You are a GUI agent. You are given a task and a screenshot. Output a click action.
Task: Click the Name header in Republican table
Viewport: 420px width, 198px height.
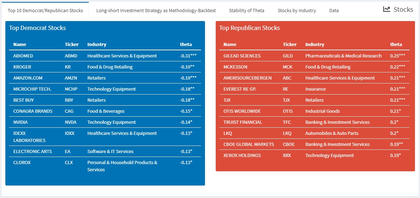[x=230, y=45]
